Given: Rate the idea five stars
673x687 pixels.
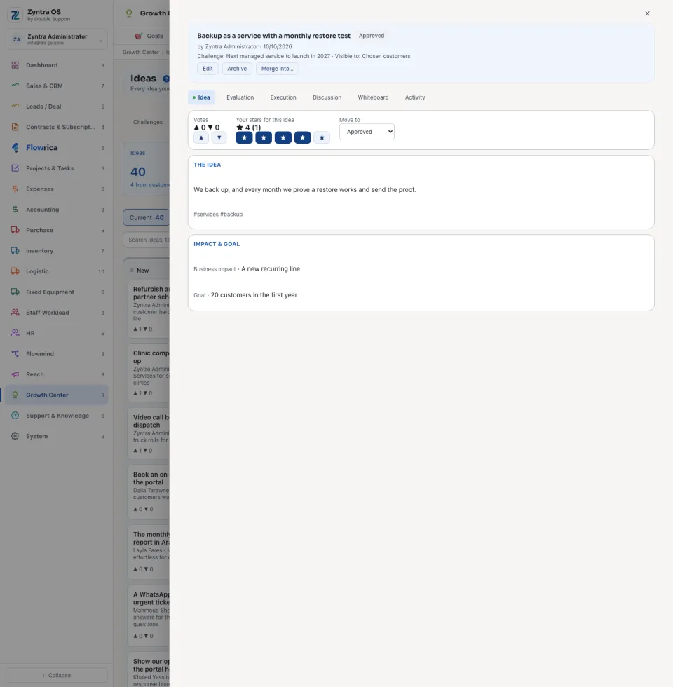Looking at the screenshot, I should 322,137.
